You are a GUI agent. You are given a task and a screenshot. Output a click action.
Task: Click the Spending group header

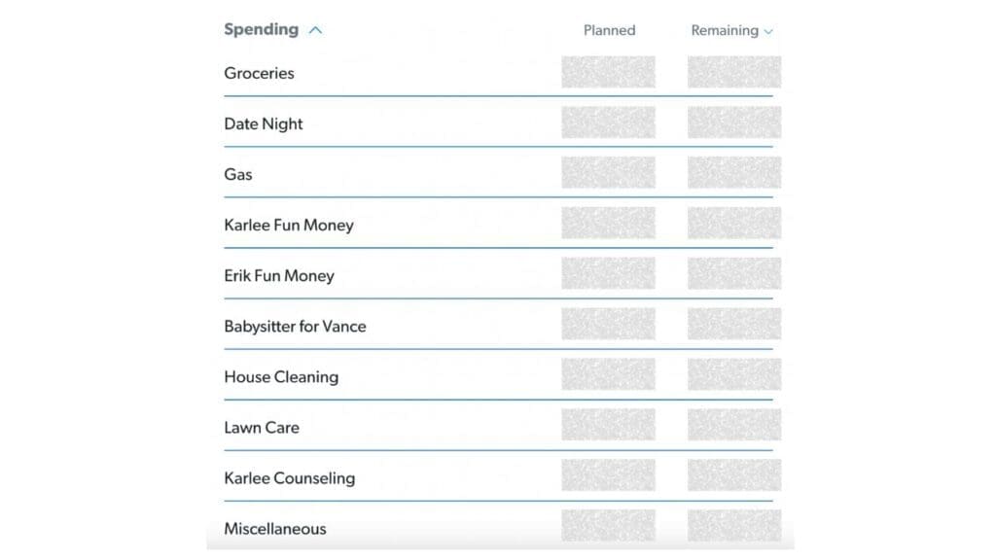coord(261,29)
